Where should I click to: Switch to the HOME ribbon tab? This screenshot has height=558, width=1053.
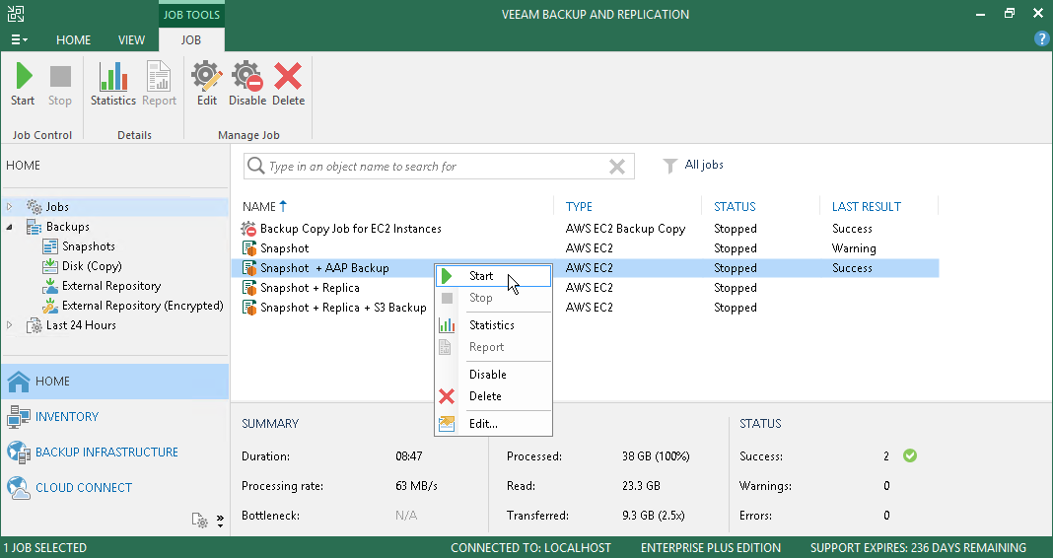(x=73, y=40)
